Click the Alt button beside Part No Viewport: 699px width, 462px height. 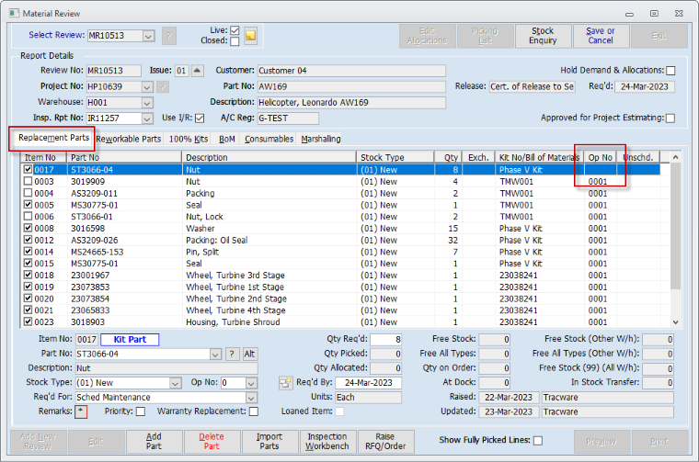click(249, 354)
